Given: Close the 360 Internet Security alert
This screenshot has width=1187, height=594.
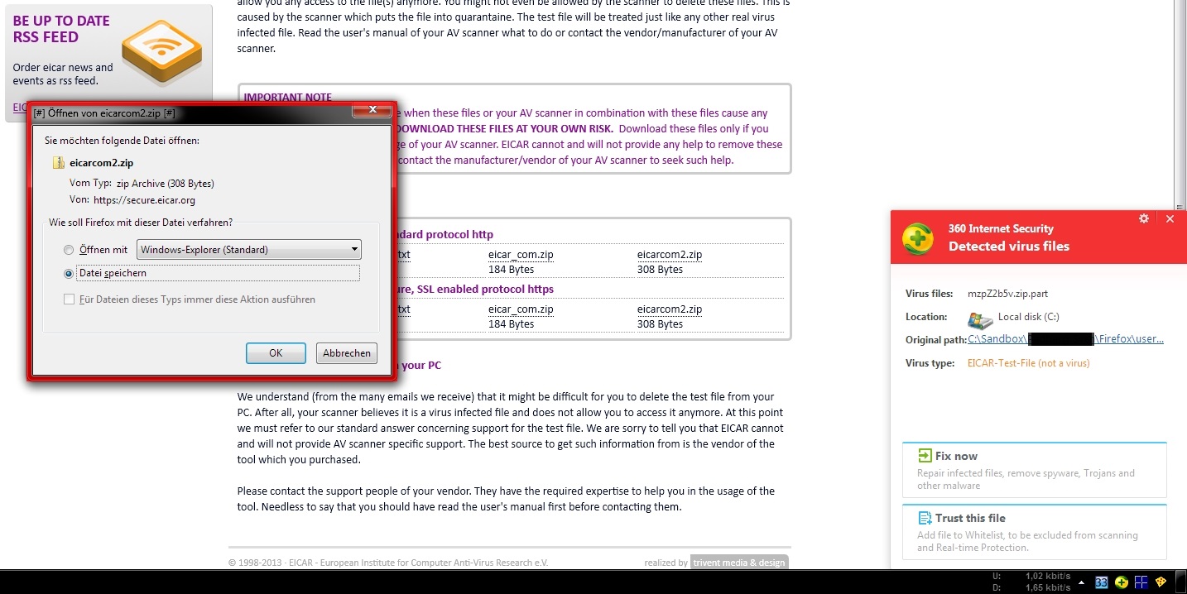Looking at the screenshot, I should tap(1170, 218).
